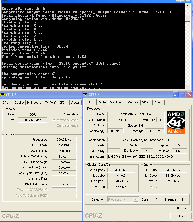Screen dimensions: 193x222
Task: Click Ext. Model value 2F
Action: 147,151
